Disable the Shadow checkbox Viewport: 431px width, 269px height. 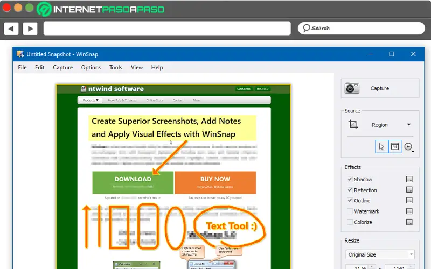[350, 179]
